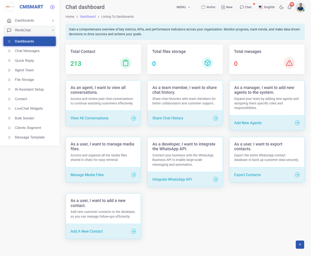The height and width of the screenshot is (256, 311).
Task: Open the user profile avatar
Action: [300, 7]
